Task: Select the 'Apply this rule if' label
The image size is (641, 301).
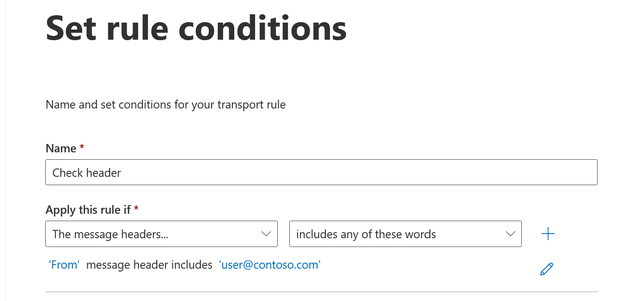Action: click(x=88, y=210)
